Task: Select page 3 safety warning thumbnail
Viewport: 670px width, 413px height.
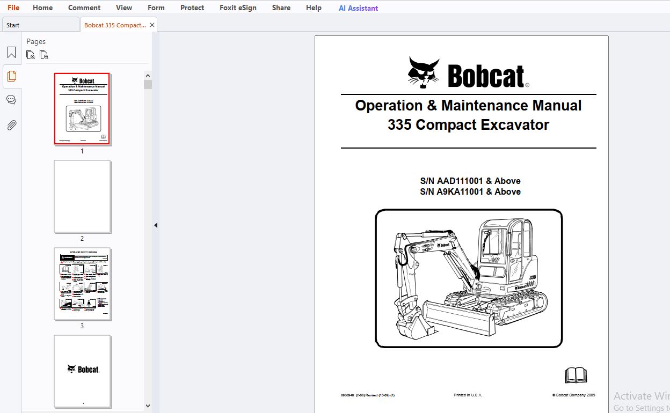Action: (x=82, y=284)
